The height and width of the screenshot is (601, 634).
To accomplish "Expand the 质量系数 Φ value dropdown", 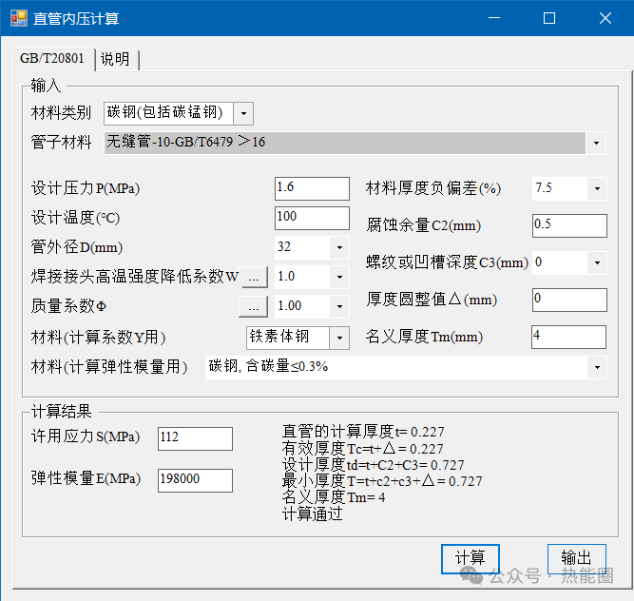I will coord(339,306).
